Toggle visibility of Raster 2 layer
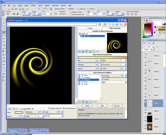Screen dimensions: 166x135 145,121
